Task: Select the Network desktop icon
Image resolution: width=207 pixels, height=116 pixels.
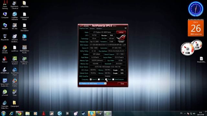Action: (5, 26)
